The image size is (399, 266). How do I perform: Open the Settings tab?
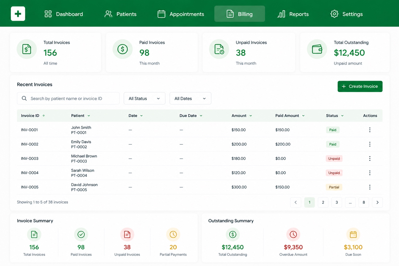pos(347,14)
